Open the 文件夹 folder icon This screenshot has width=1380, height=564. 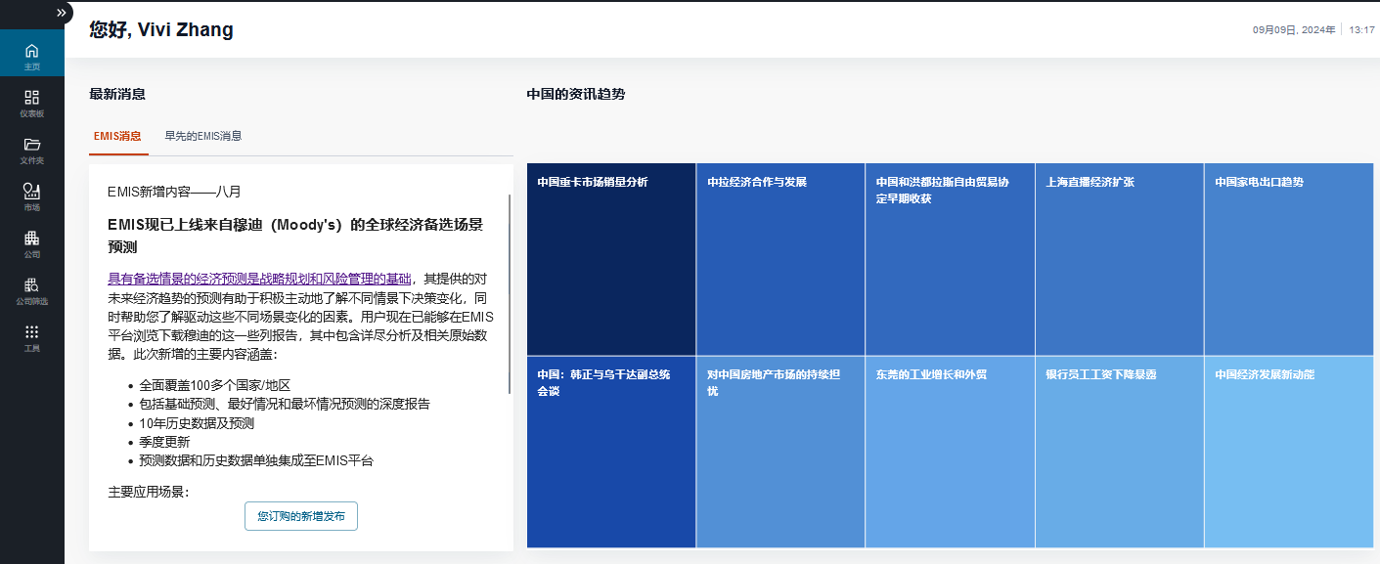pyautogui.click(x=32, y=150)
